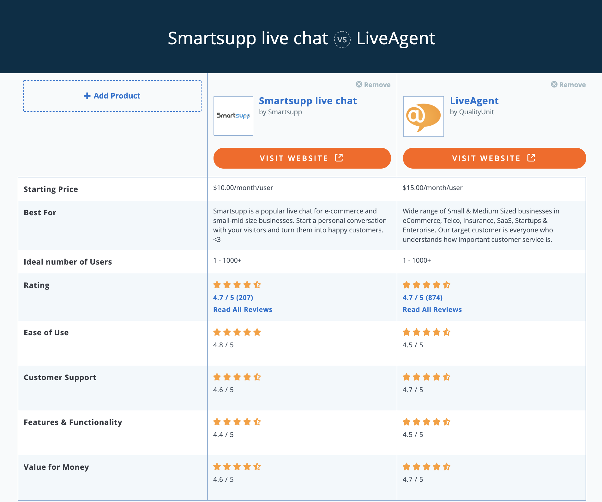Image resolution: width=602 pixels, height=502 pixels.
Task: Click LiveAgent's Value for Money star rating
Action: click(x=426, y=467)
